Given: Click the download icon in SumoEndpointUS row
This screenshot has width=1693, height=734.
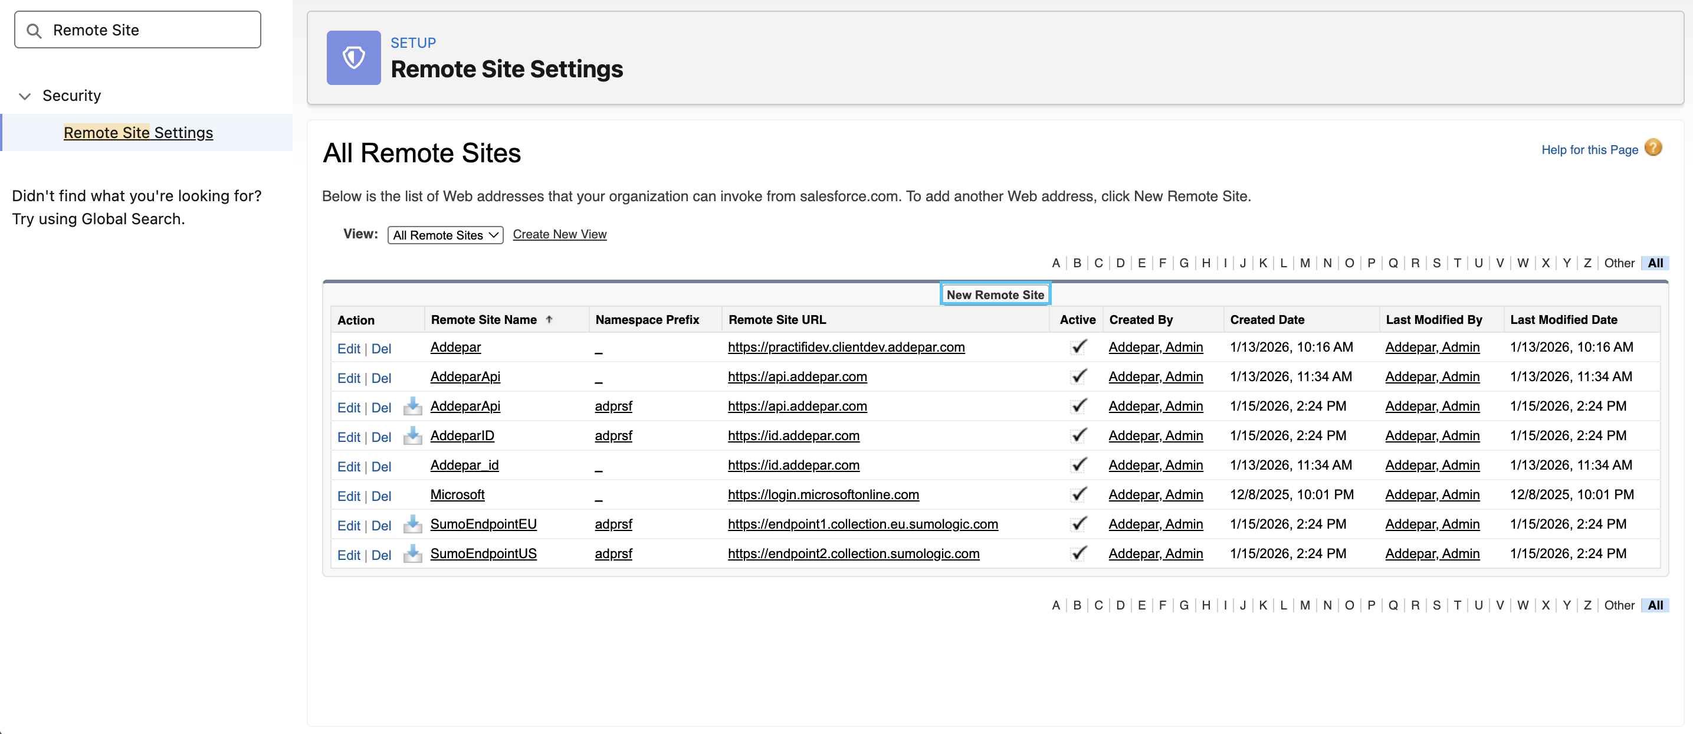Looking at the screenshot, I should [x=412, y=554].
